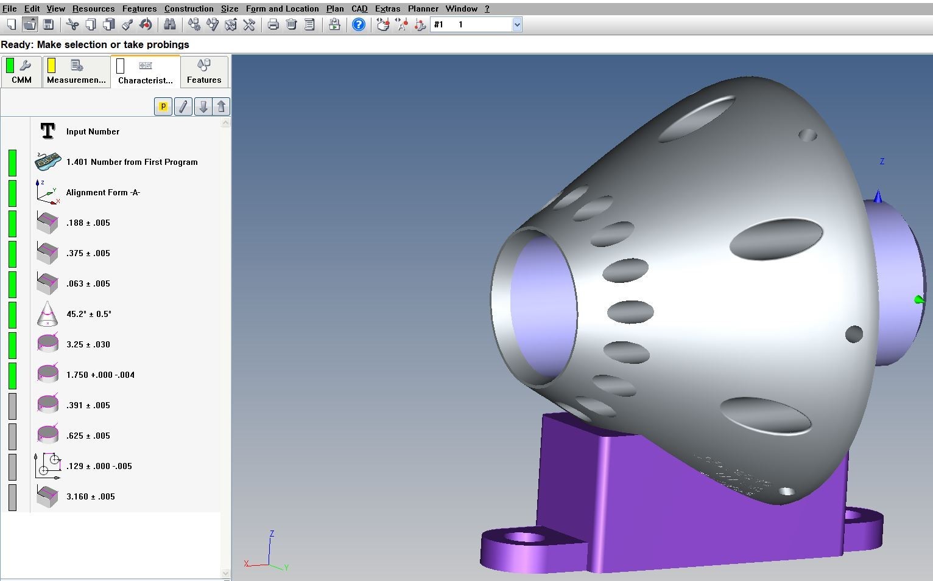Open Help with blue question mark
This screenshot has width=933, height=581.
coord(359,24)
